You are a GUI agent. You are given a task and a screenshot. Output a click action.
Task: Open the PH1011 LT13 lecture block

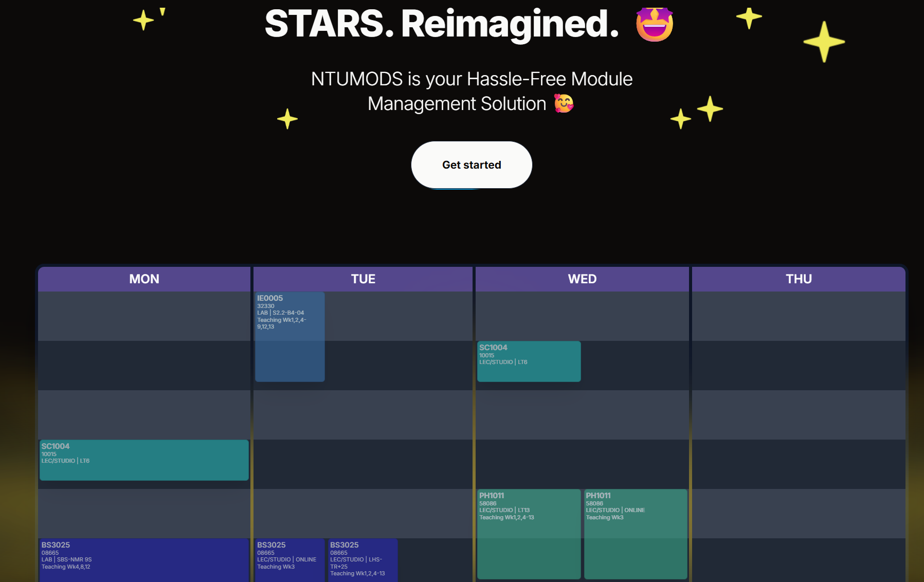click(529, 534)
